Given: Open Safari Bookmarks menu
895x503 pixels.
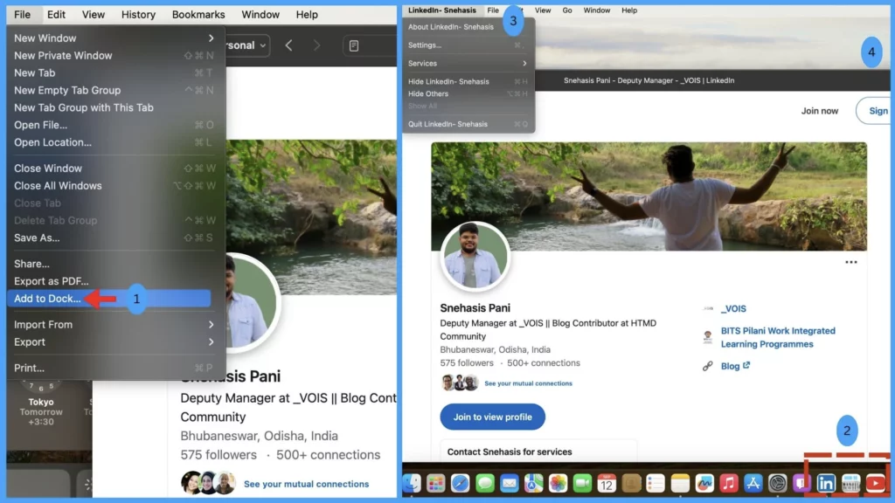Looking at the screenshot, I should point(198,14).
